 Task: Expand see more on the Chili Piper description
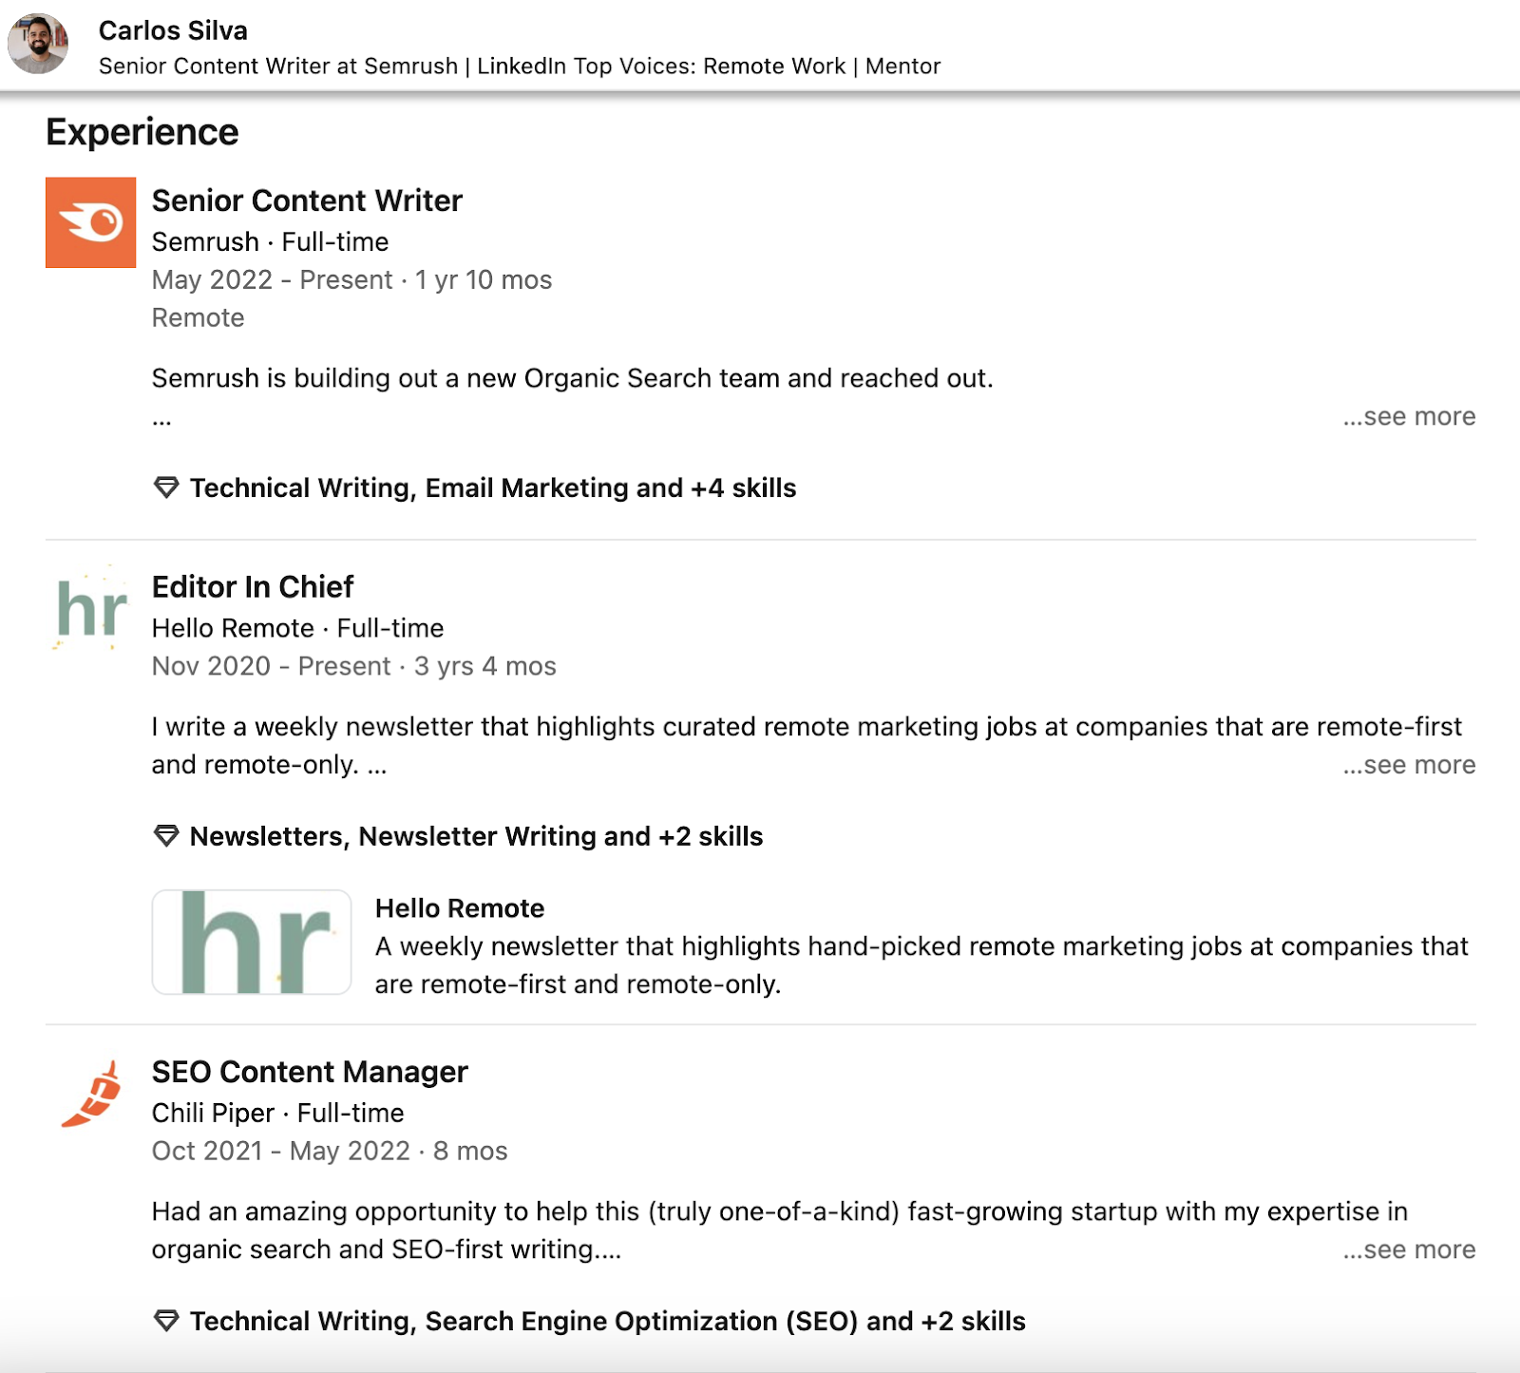point(1408,1249)
